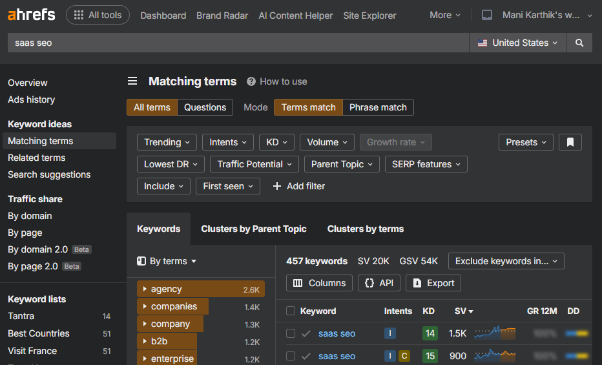Open the Trending filter dropdown
Image resolution: width=602 pixels, height=365 pixels.
pyautogui.click(x=167, y=142)
